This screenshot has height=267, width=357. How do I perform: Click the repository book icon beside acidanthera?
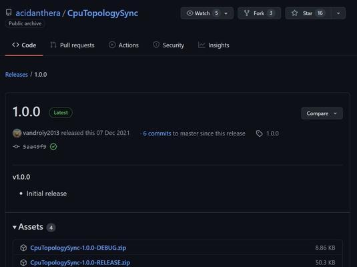[9, 12]
